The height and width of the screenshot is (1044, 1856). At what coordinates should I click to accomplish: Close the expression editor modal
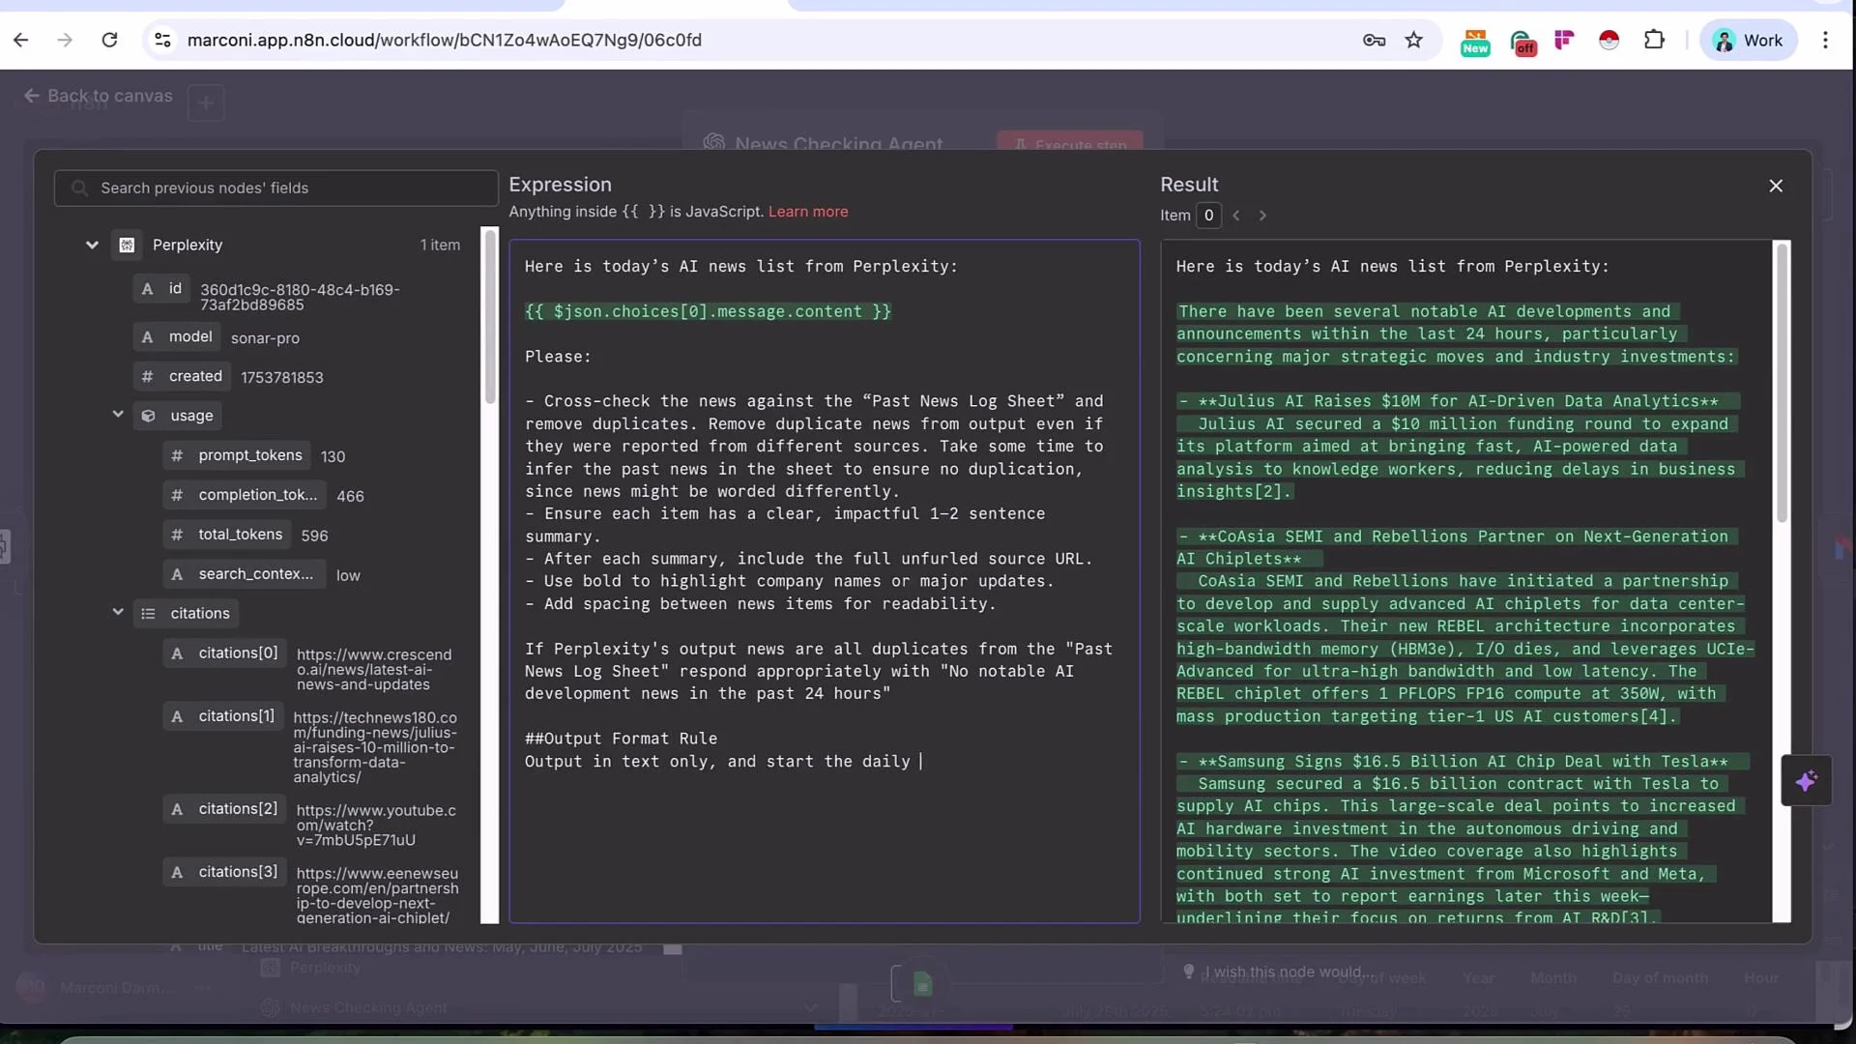pyautogui.click(x=1776, y=186)
